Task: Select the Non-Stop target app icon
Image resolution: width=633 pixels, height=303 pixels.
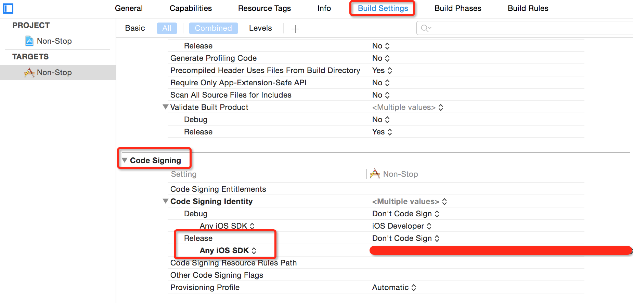Action: point(29,72)
